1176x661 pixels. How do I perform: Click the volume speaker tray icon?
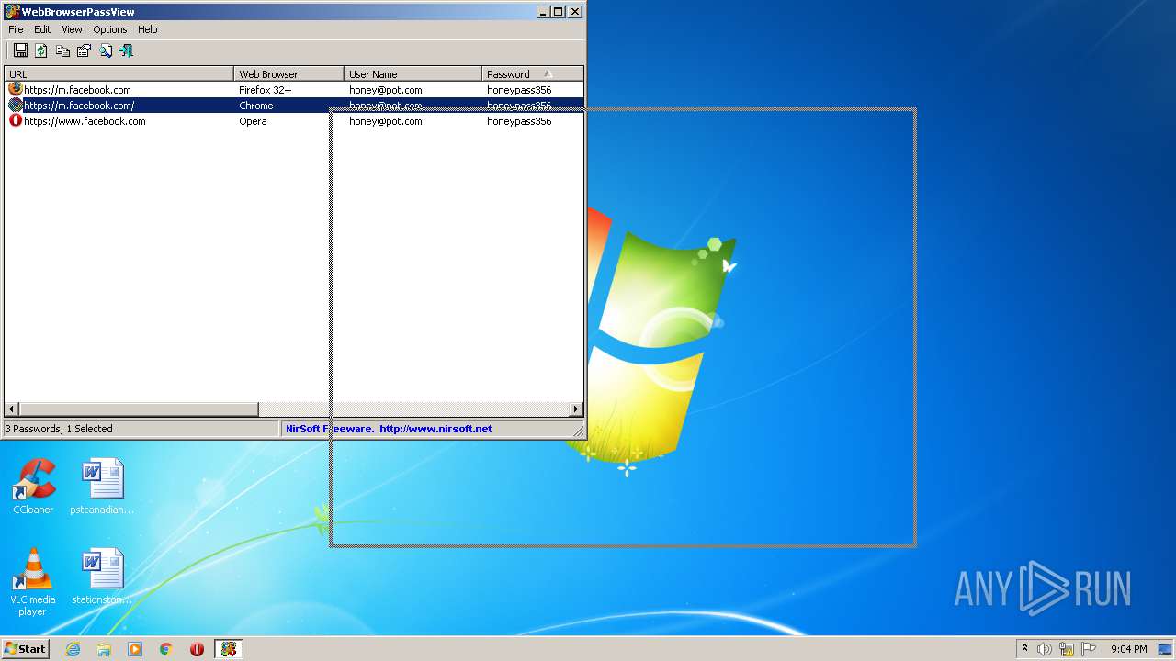coord(1045,649)
